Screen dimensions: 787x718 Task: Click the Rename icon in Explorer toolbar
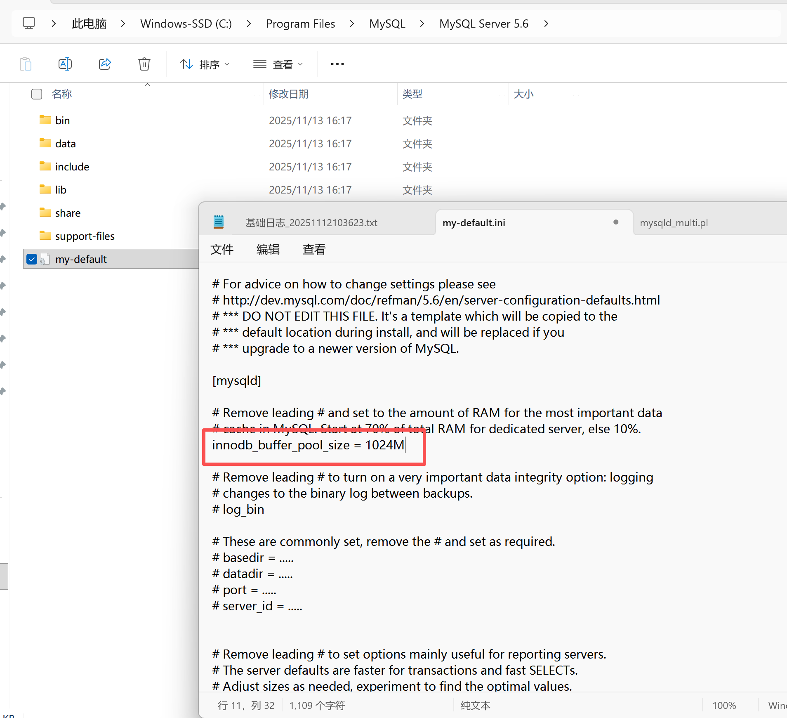coord(65,64)
